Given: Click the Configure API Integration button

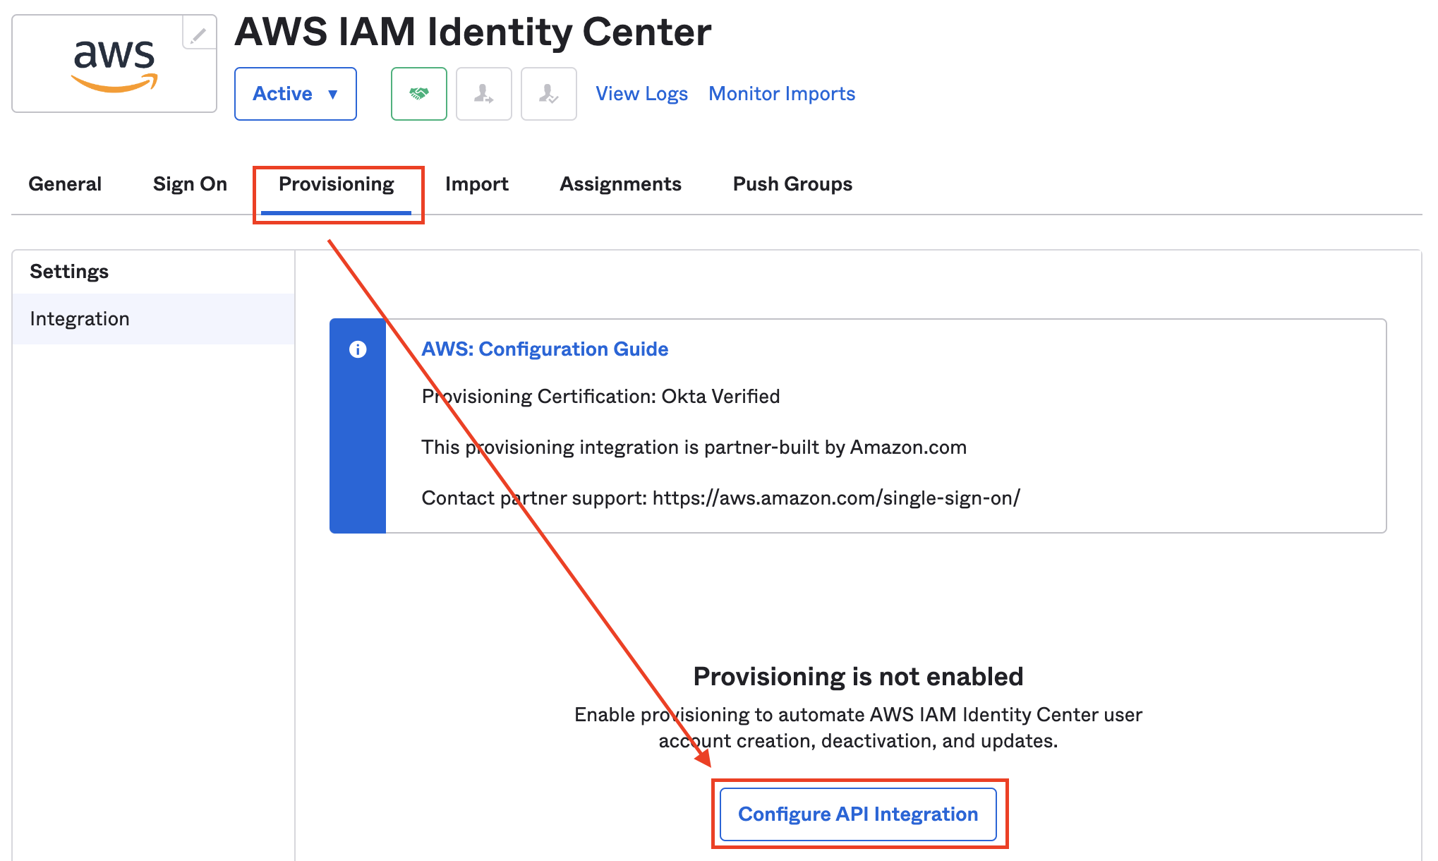Looking at the screenshot, I should point(858,814).
